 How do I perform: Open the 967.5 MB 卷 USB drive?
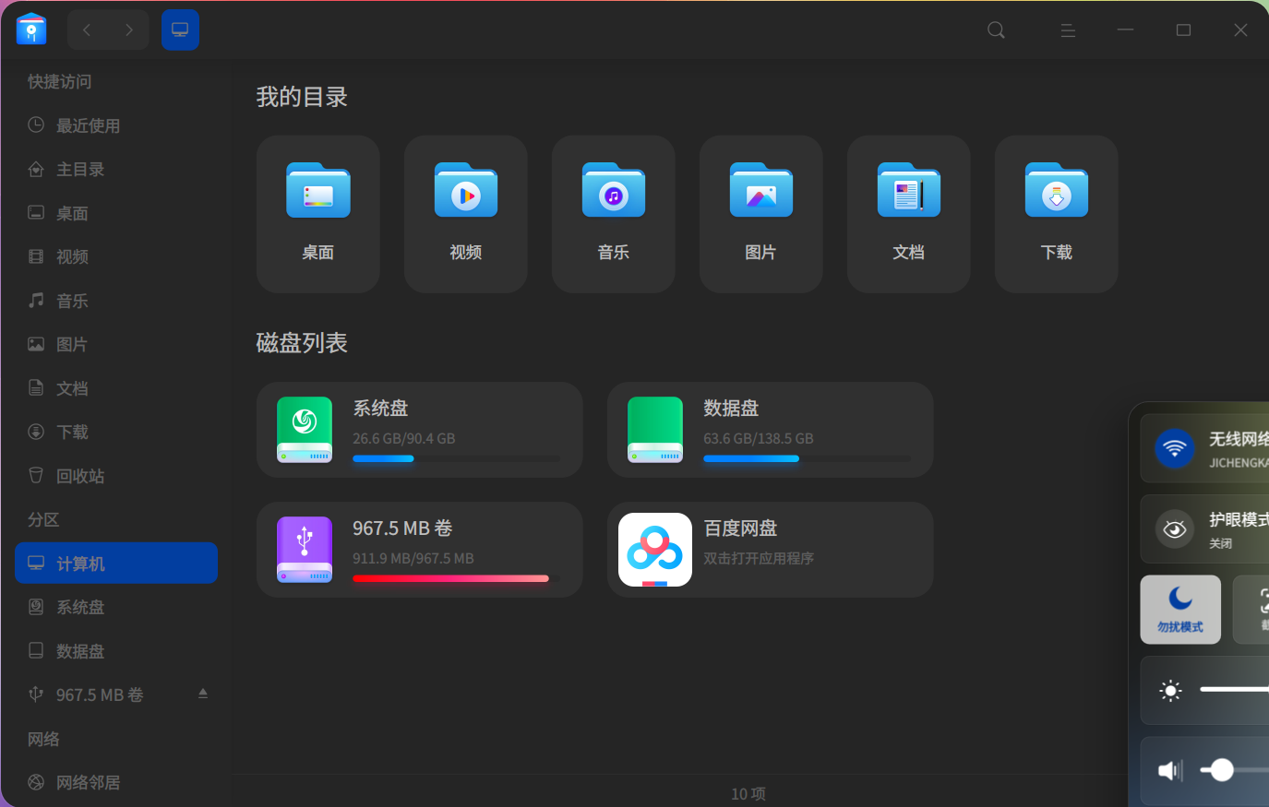420,550
